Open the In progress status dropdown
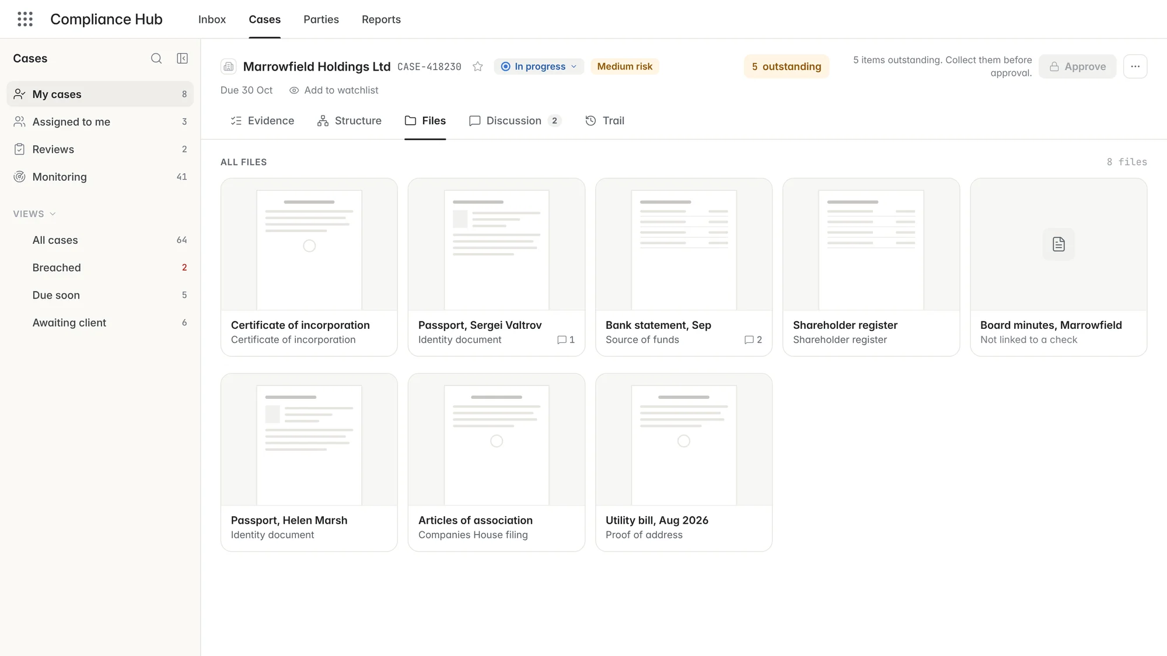The width and height of the screenshot is (1167, 656). point(539,66)
